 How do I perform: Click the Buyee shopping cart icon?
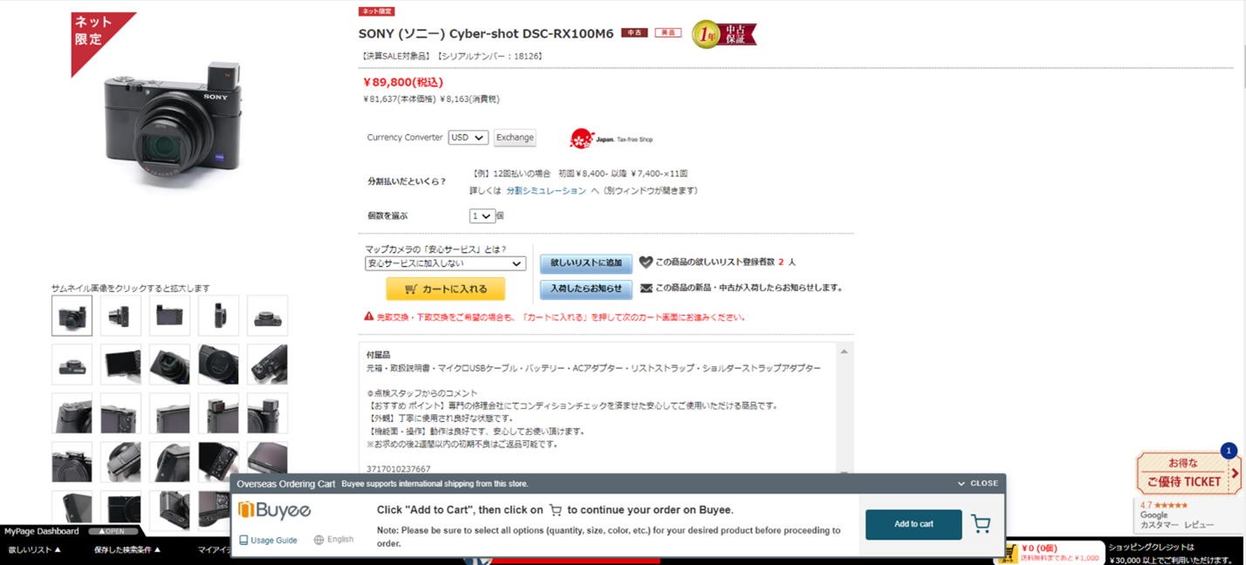(981, 524)
